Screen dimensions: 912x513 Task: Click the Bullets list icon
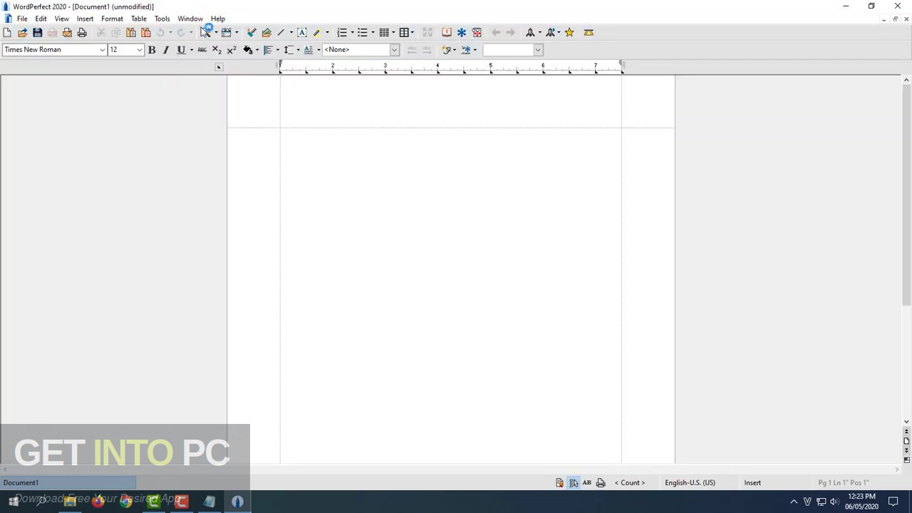363,33
